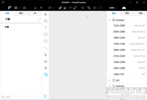The width and height of the screenshot is (147, 100).
Task: Select the Rectangle tool
Action: point(46,34)
